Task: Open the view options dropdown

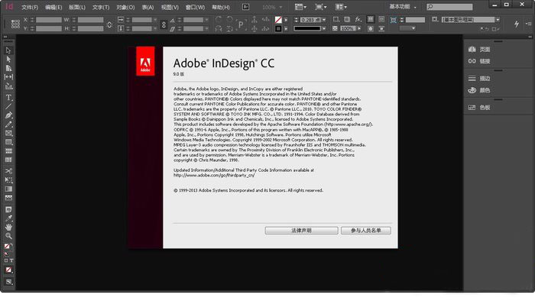Action: (x=300, y=7)
